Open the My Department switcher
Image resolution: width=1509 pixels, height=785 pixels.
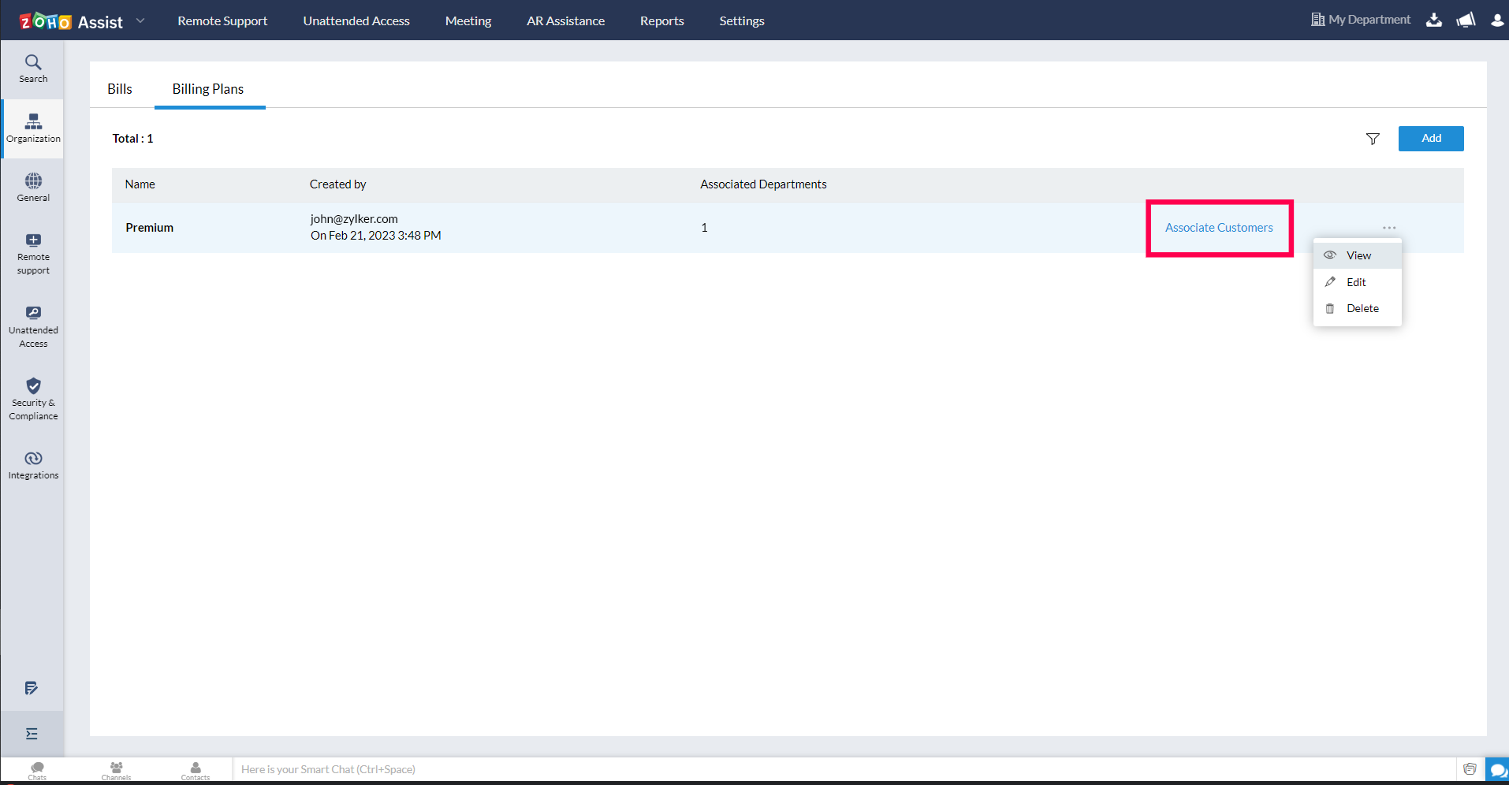(1361, 20)
